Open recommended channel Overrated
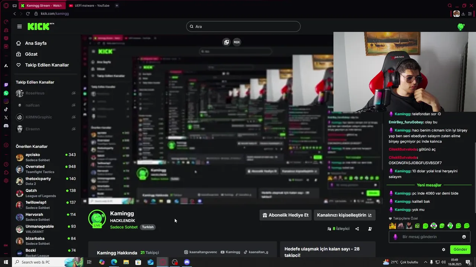476x267 pixels. click(46, 169)
